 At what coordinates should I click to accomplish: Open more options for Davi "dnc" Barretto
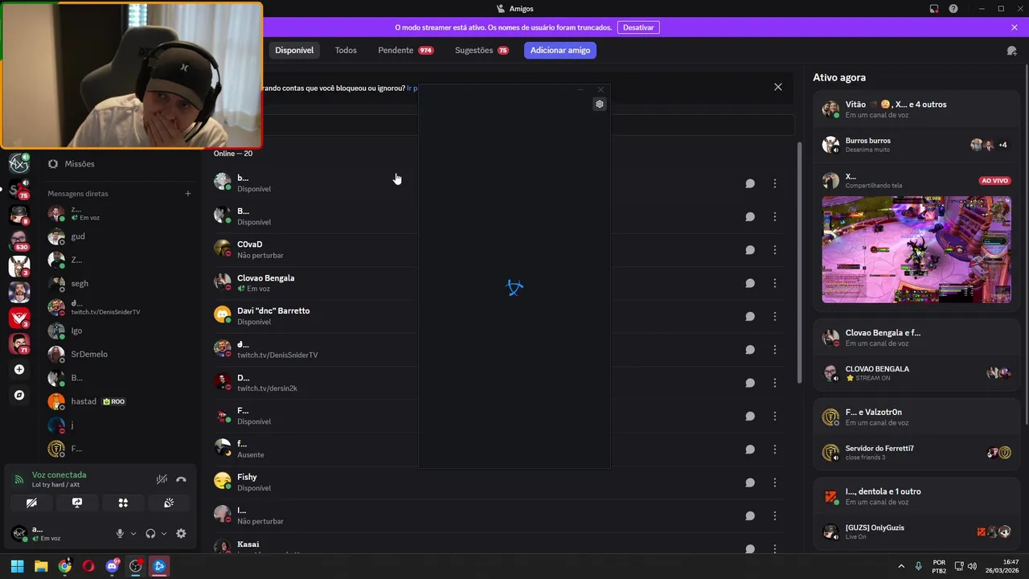774,316
